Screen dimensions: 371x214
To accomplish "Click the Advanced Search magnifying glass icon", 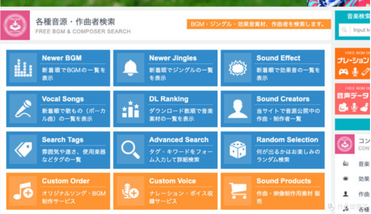I will click(x=131, y=150).
